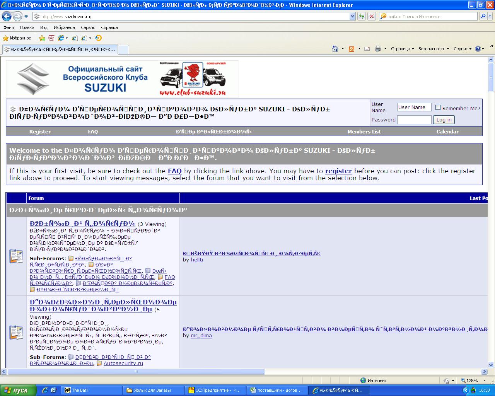The height and width of the screenshot is (396, 495).
Task: Click the Log in button
Action: [x=444, y=119]
